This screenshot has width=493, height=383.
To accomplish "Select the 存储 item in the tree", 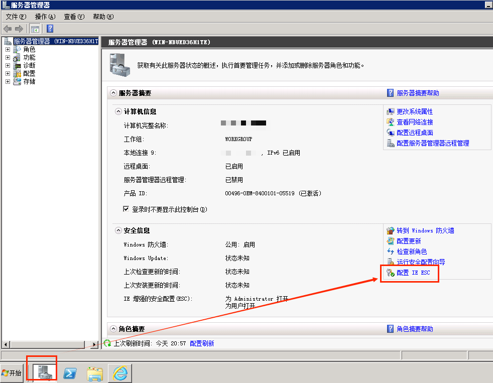I will point(29,82).
